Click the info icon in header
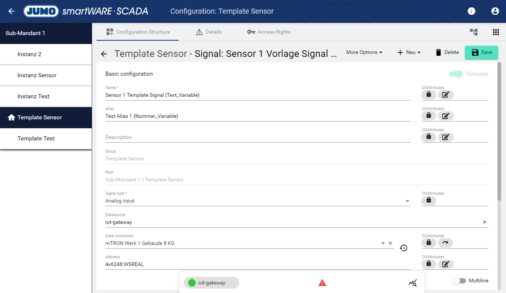The height and width of the screenshot is (293, 506). [x=471, y=11]
